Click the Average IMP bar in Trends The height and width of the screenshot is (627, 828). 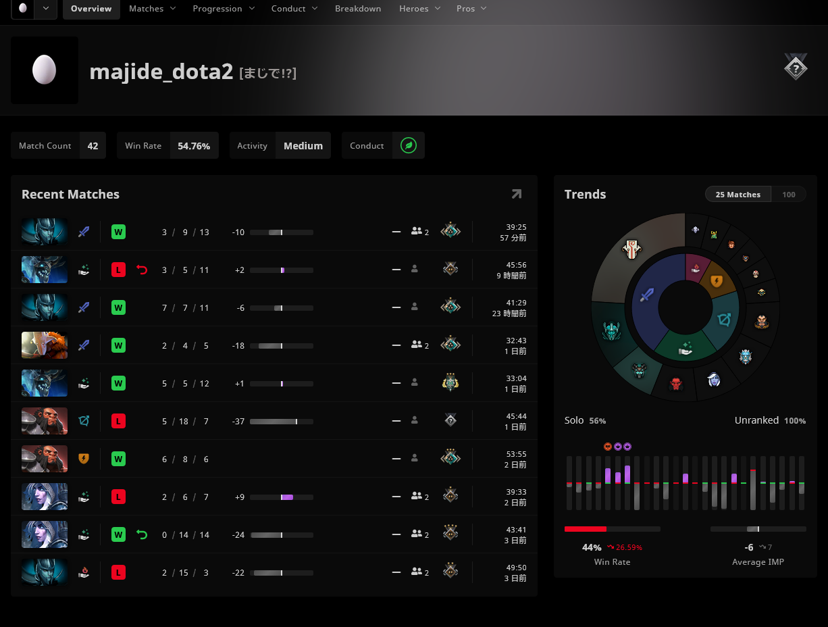click(x=758, y=529)
